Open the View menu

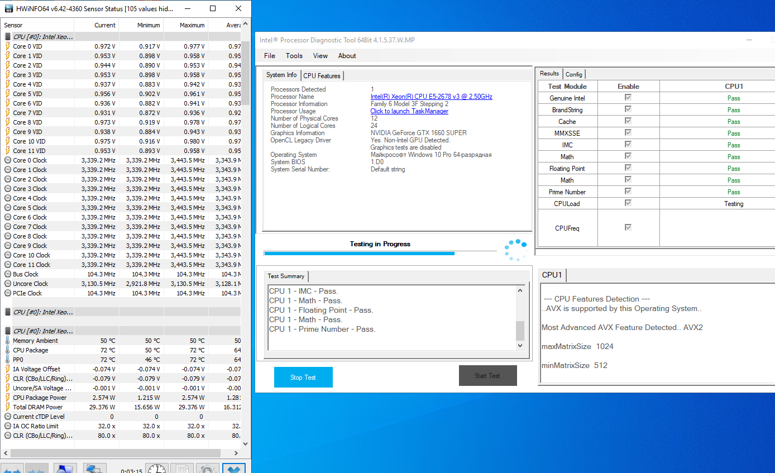pos(320,56)
